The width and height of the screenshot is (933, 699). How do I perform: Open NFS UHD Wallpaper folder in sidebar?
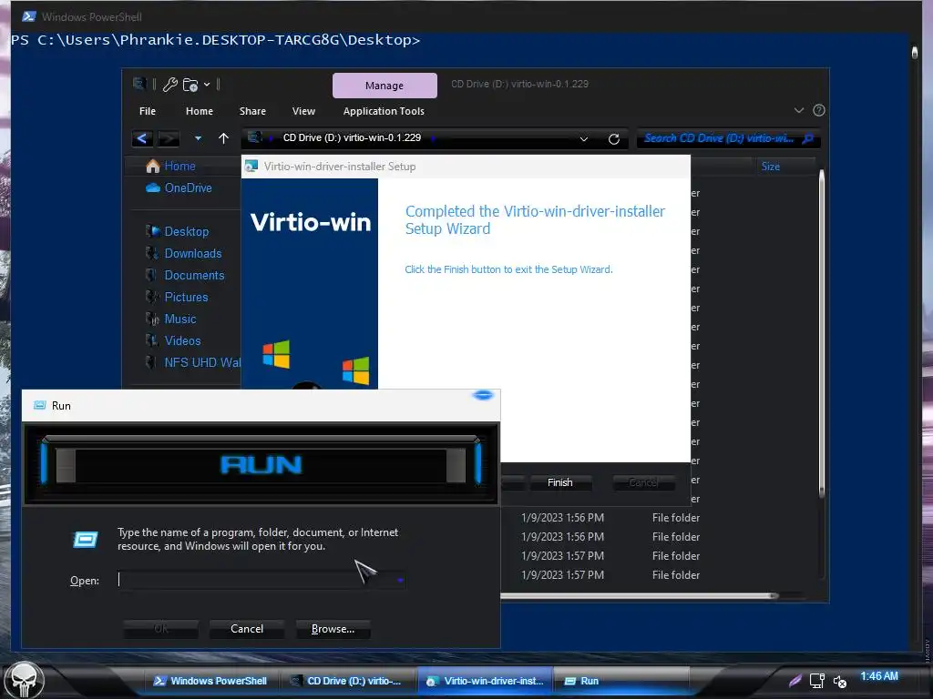click(193, 362)
